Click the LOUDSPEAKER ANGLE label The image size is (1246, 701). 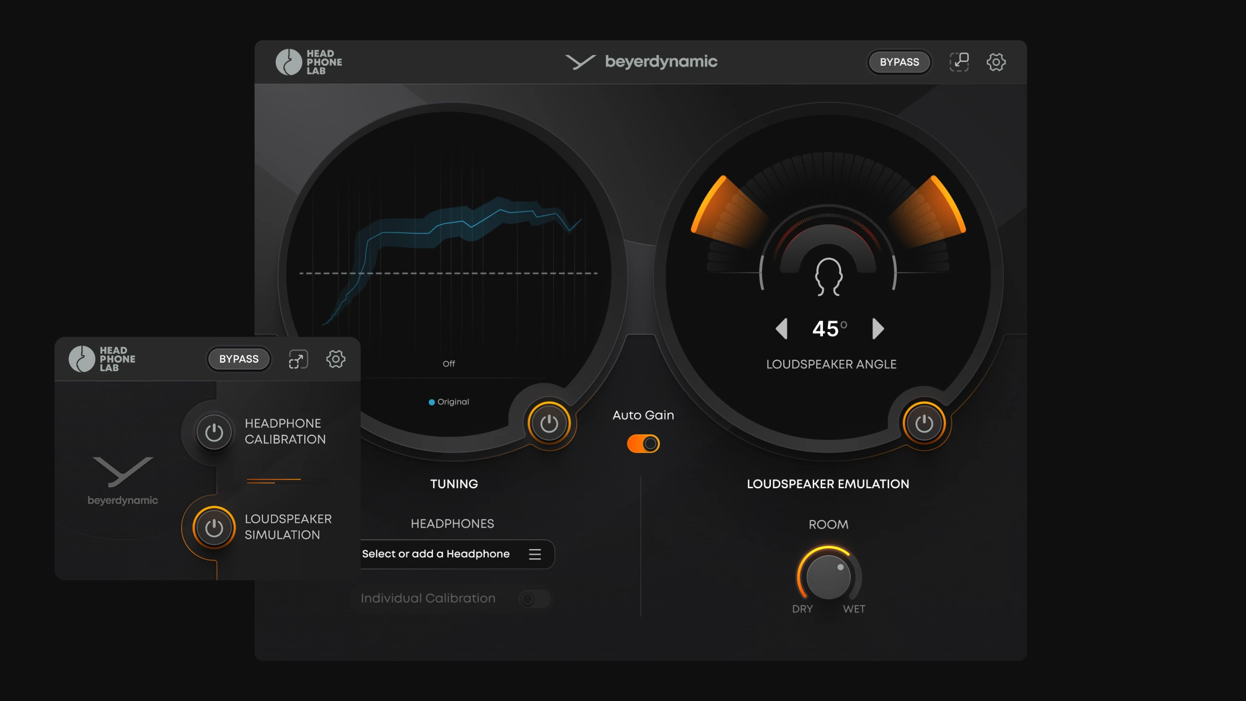pyautogui.click(x=831, y=365)
